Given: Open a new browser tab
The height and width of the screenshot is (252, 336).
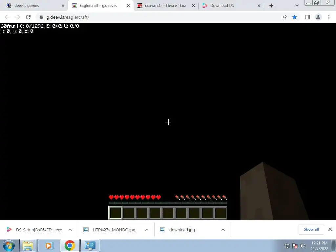Looking at the screenshot, I should [x=271, y=6].
